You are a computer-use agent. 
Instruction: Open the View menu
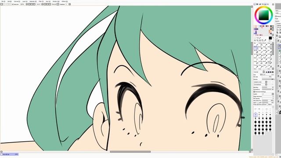click(48, 1)
